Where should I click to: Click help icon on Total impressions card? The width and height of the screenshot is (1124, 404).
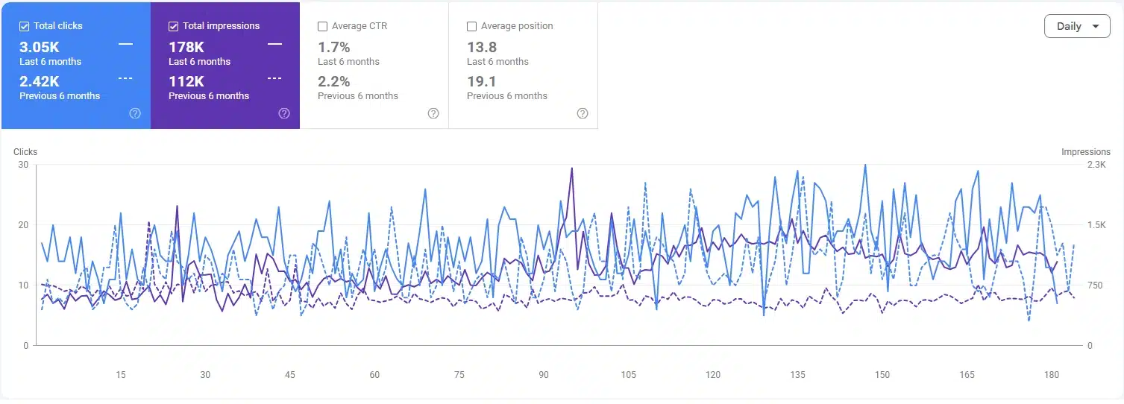[x=284, y=113]
